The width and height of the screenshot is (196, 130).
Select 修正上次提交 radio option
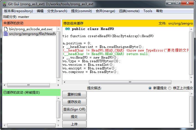coord(170,88)
